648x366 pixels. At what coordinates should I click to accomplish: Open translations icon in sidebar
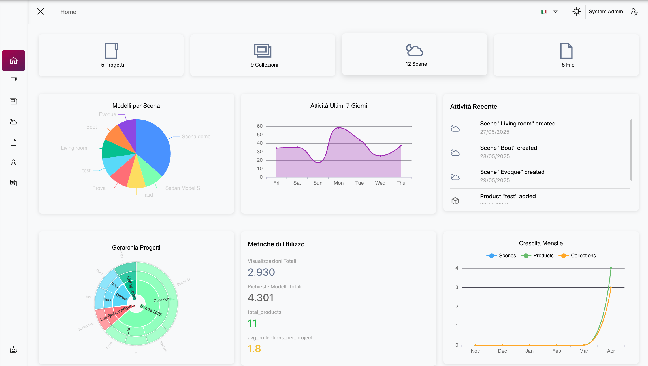13,183
